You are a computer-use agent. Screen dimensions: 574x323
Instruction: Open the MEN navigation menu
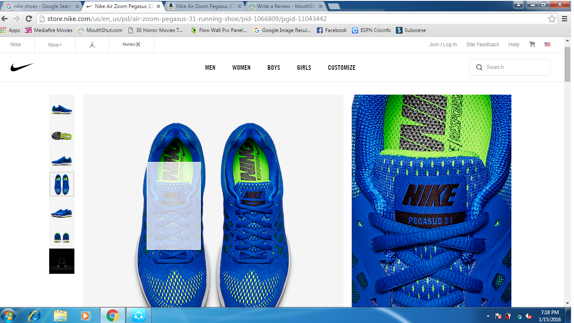(x=210, y=68)
